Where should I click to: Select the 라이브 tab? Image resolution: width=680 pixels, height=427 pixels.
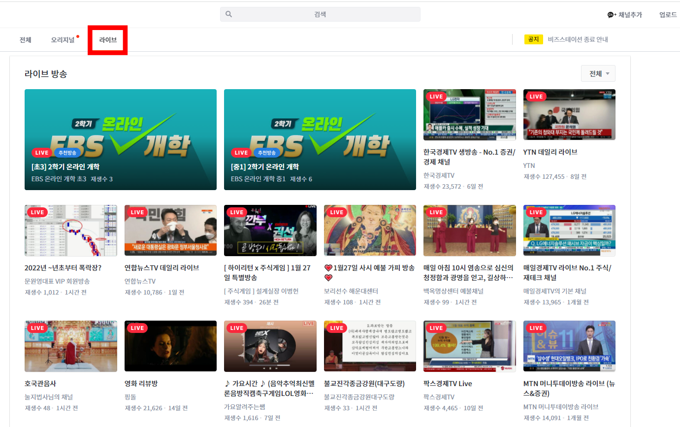click(x=108, y=40)
